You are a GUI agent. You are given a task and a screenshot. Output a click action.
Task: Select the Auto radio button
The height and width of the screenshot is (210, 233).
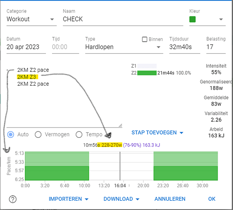[10, 134]
